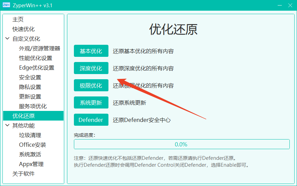Restore 极限优化 via its button
Image resolution: width=297 pixels, height=186 pixels.
91,85
